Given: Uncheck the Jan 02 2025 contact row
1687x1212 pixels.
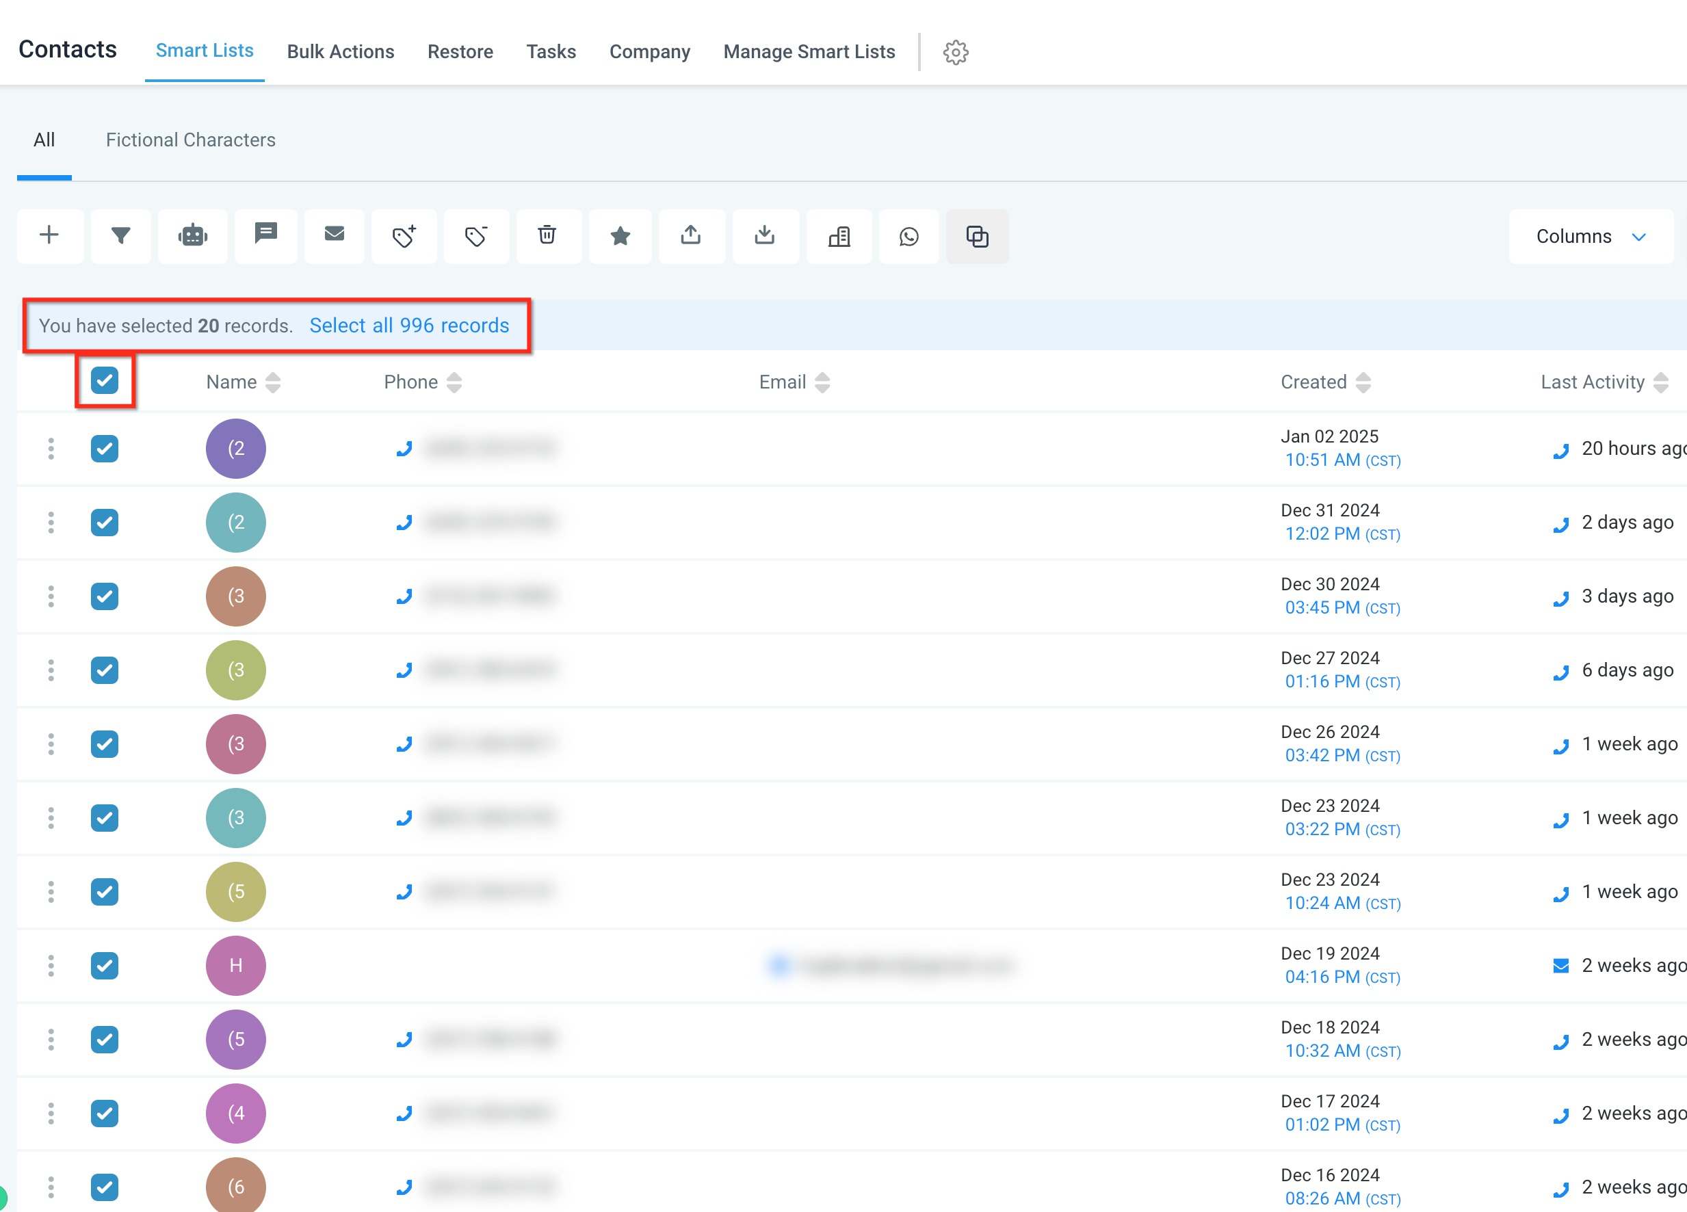Looking at the screenshot, I should click(x=104, y=449).
